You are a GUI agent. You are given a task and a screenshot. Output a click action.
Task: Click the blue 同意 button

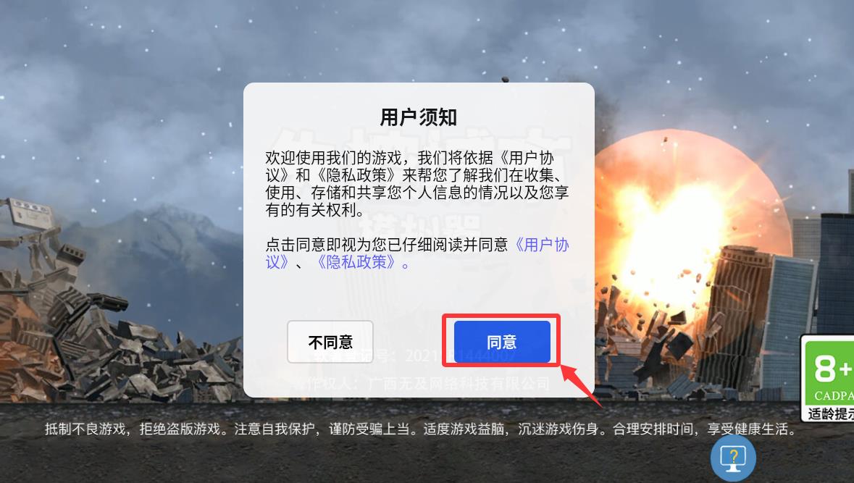point(502,341)
